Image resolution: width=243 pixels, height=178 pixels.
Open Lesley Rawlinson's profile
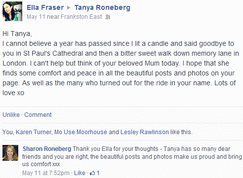point(145,132)
